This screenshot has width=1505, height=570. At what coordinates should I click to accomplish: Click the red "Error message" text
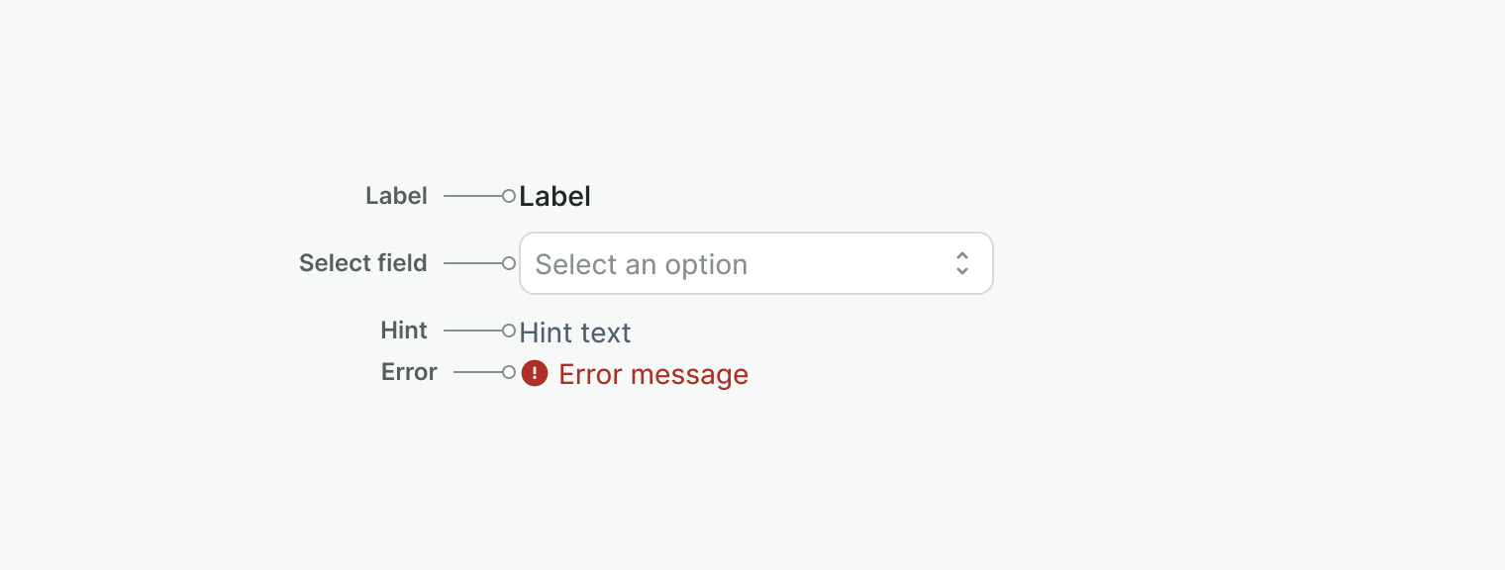click(x=653, y=375)
